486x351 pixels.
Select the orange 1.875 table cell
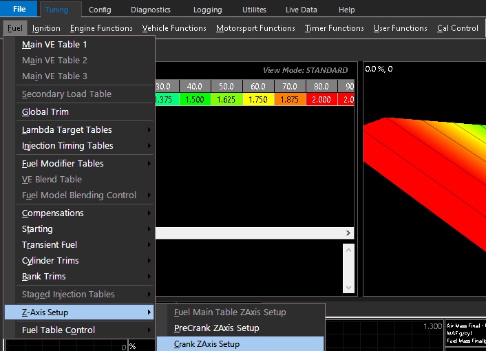click(x=290, y=99)
